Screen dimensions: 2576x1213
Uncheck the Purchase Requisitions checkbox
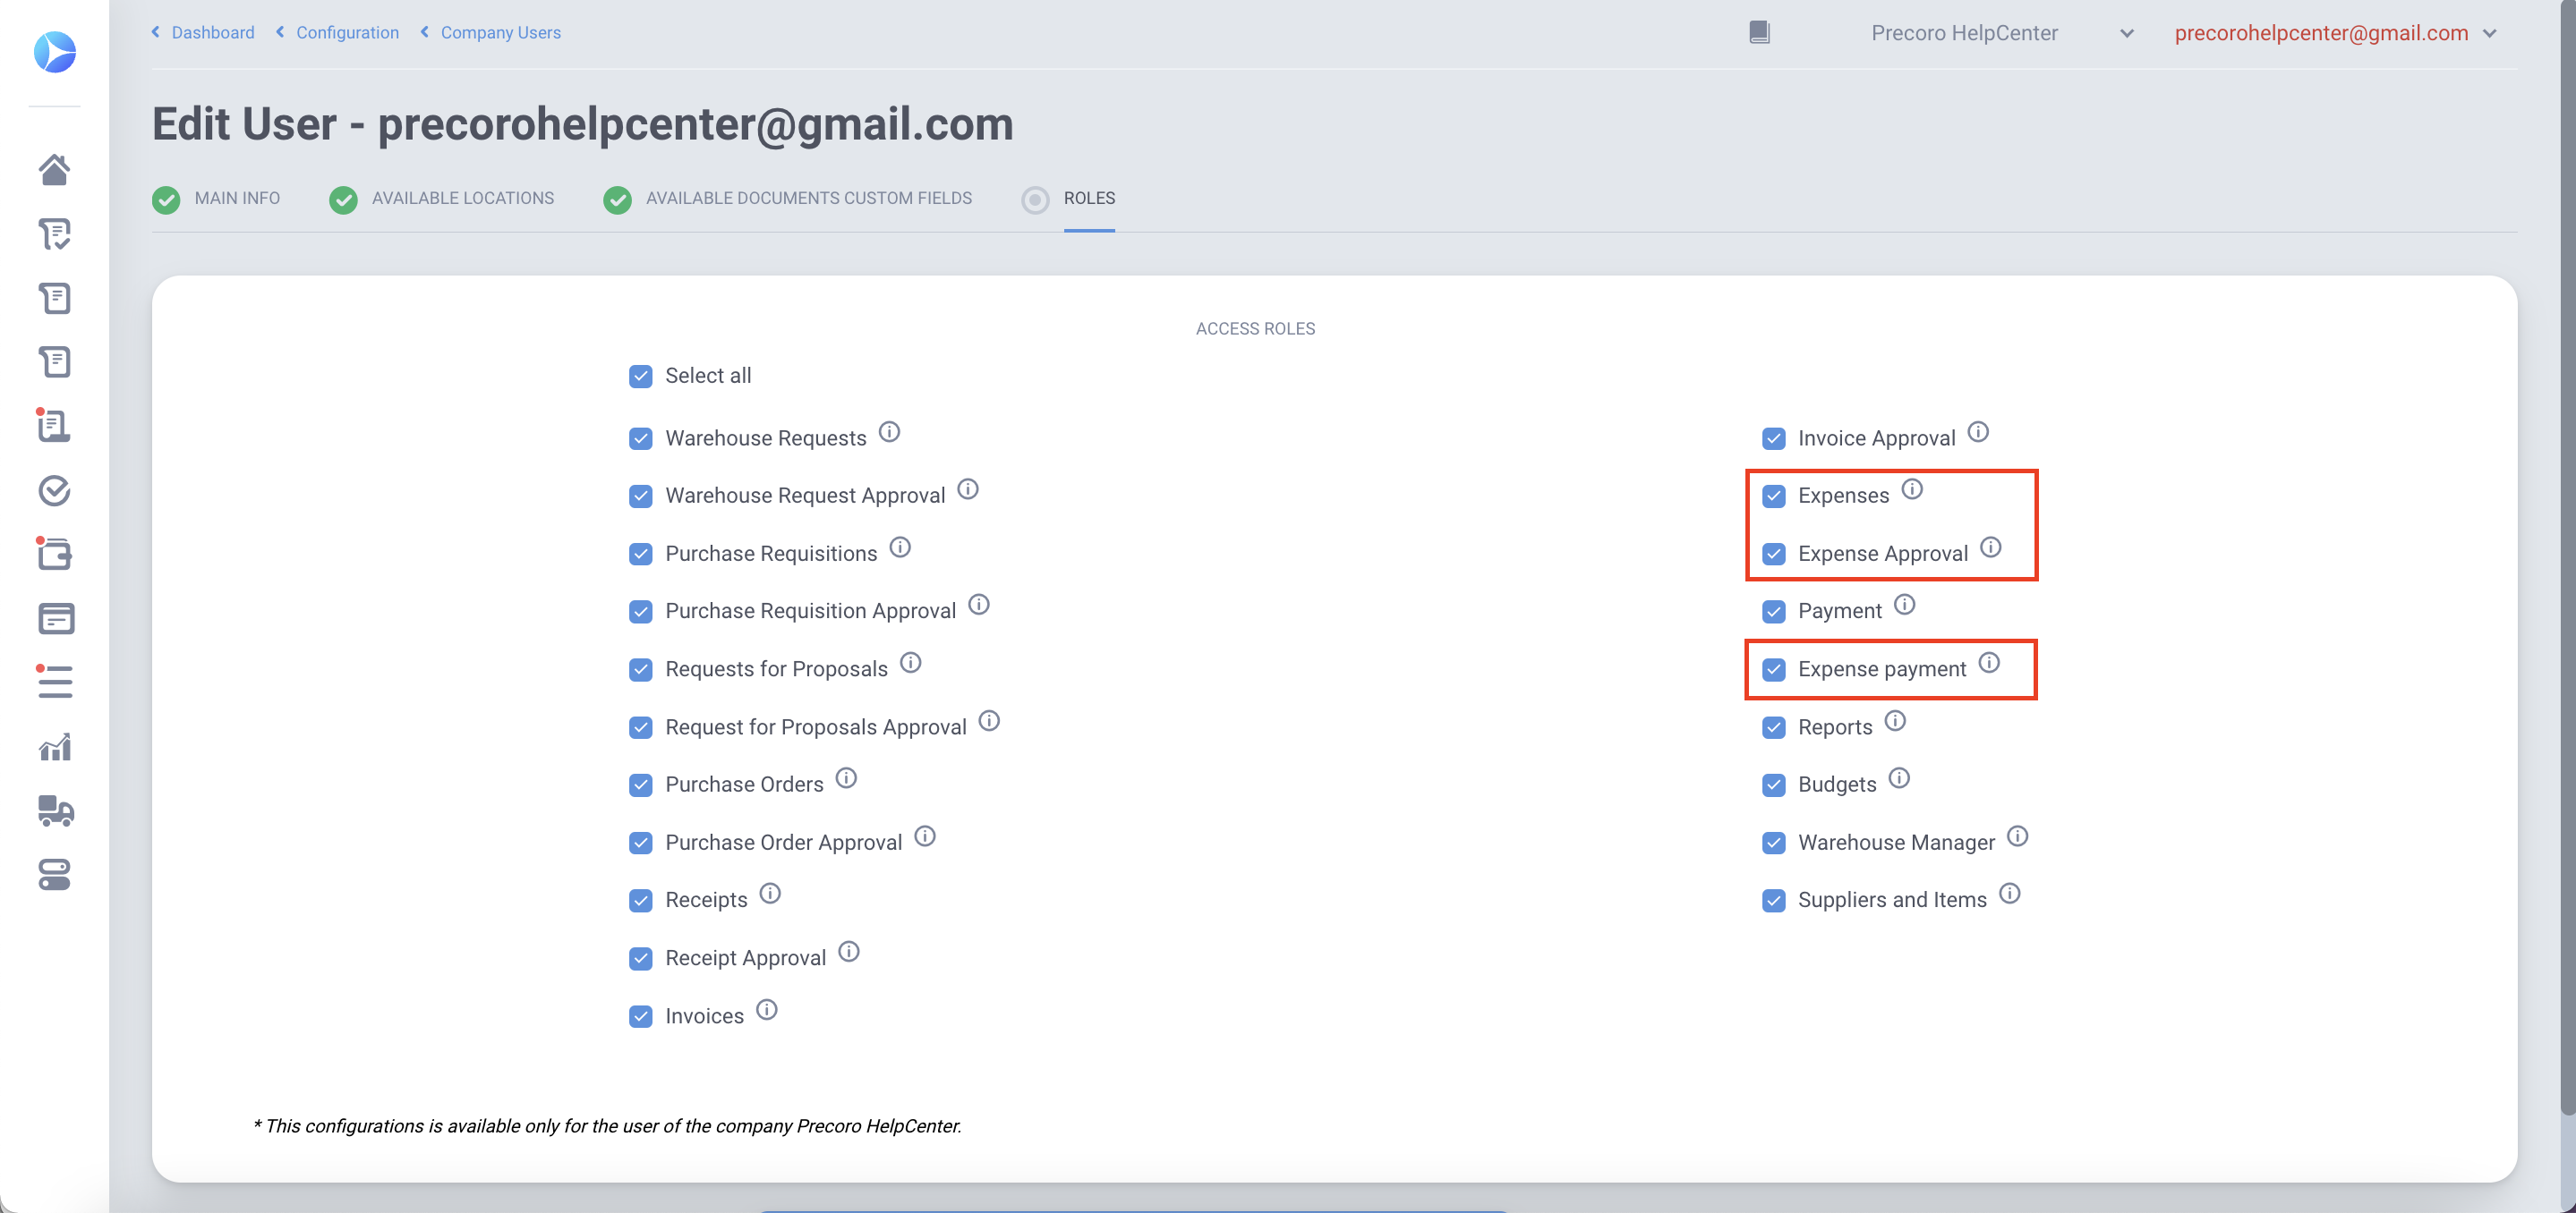(641, 554)
